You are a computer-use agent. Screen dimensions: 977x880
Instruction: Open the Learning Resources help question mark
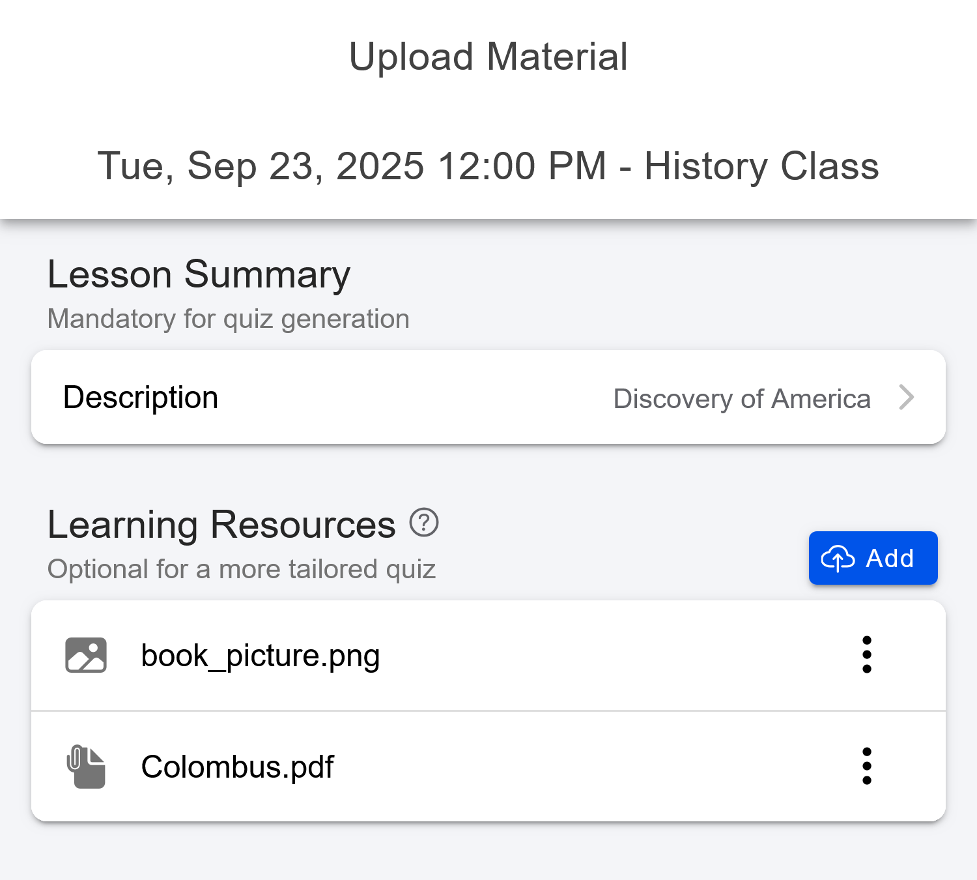point(424,522)
